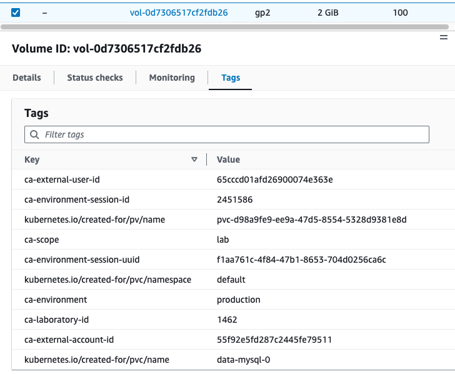Click the Key column header

pyautogui.click(x=32, y=159)
